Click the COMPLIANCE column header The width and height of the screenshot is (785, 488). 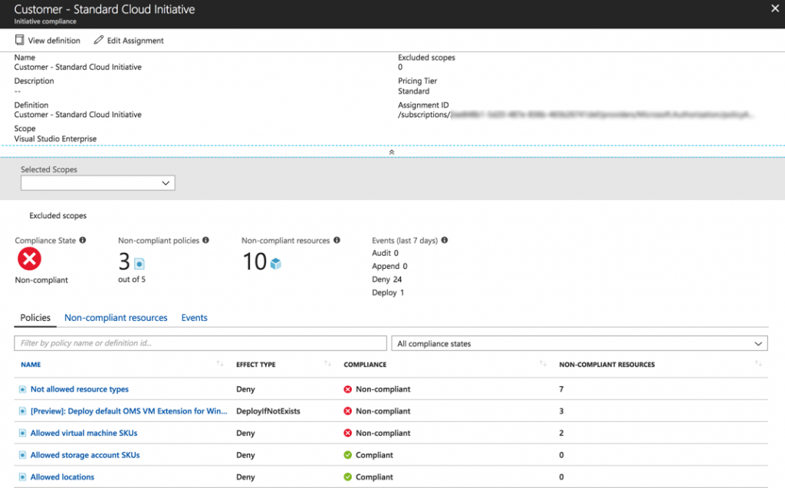click(365, 365)
